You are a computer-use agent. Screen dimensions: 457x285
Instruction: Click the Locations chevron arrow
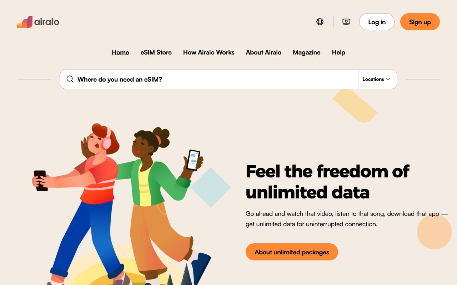click(x=388, y=79)
